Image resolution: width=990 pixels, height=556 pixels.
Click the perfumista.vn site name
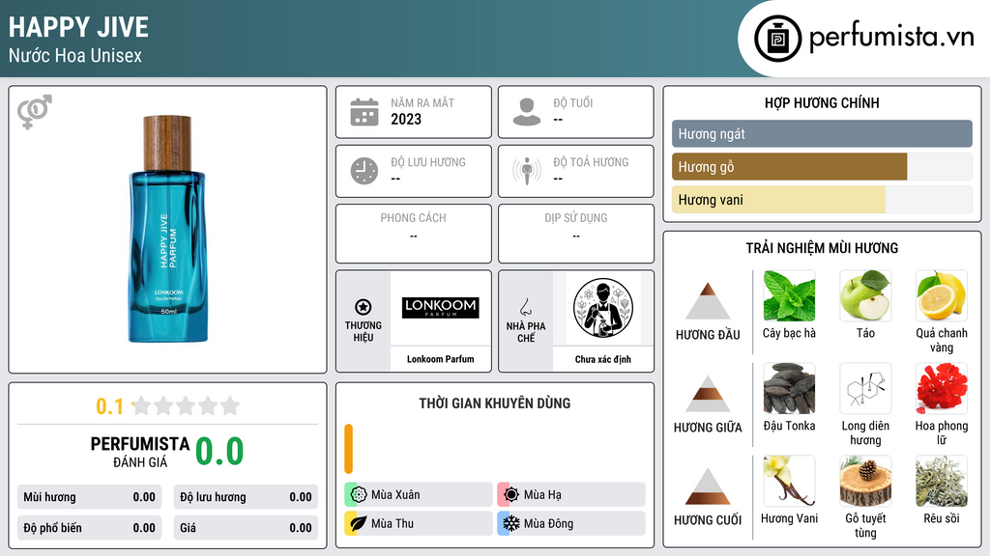pyautogui.click(x=891, y=37)
